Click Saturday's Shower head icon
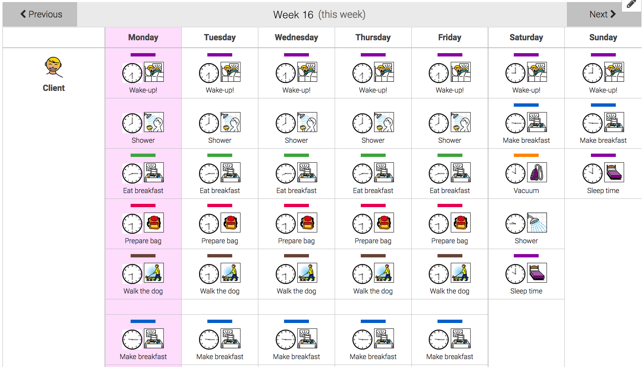644x367 pixels. (537, 223)
